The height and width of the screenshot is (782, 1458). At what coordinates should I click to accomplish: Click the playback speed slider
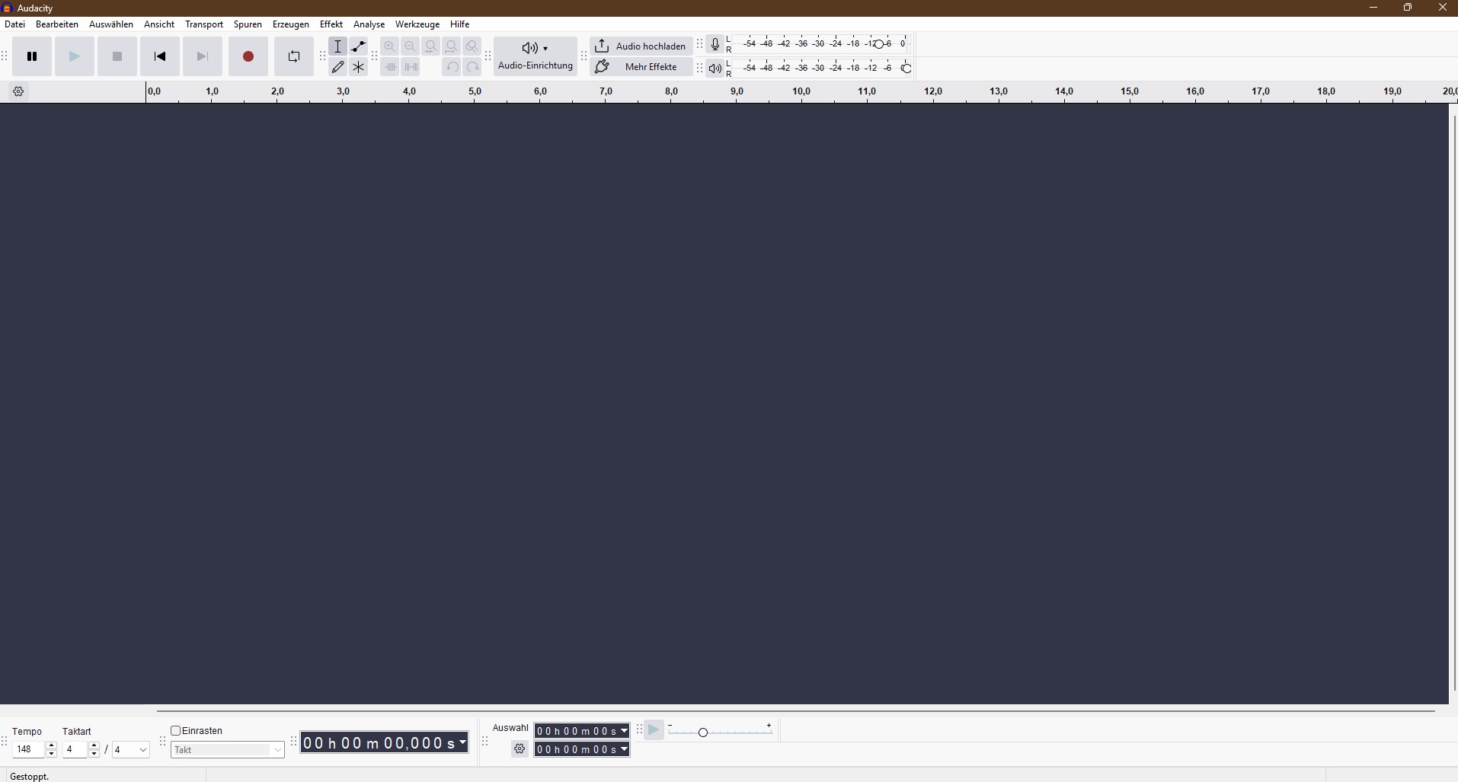pos(703,732)
